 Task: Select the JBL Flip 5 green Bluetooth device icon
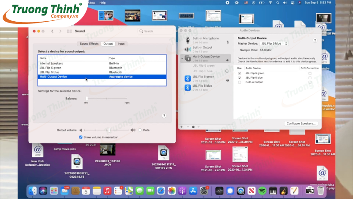(x=188, y=79)
